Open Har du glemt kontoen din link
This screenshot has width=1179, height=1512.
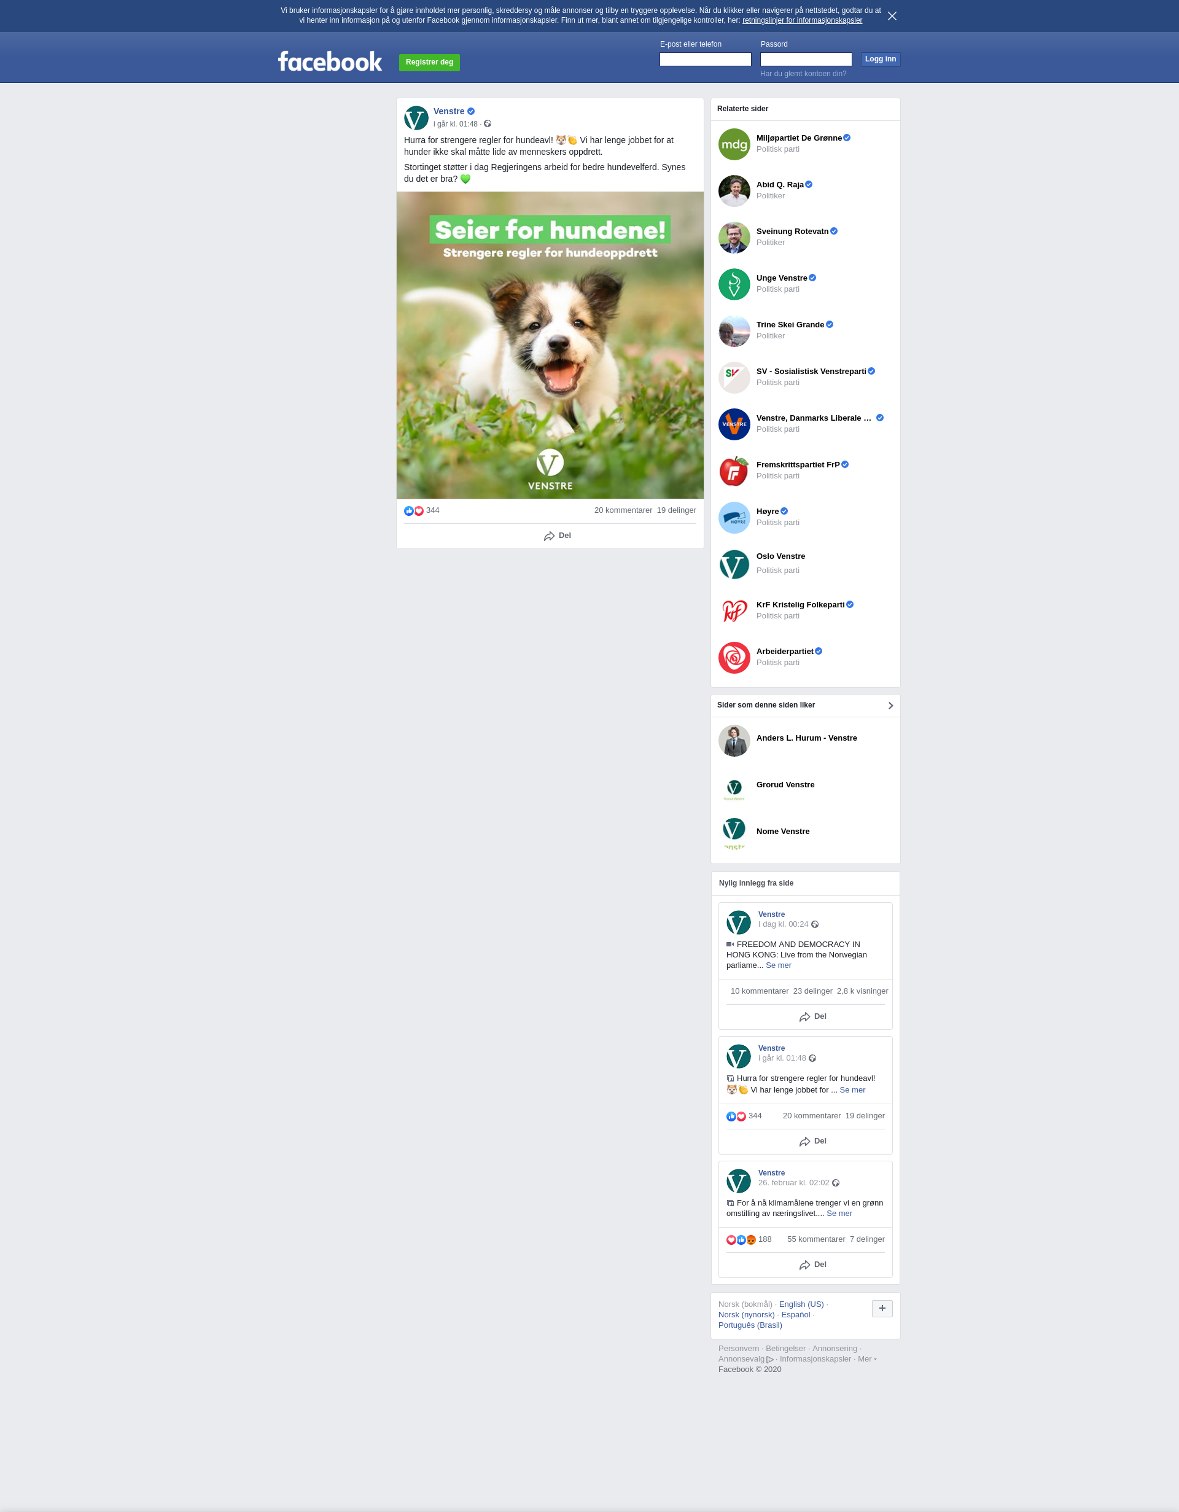tap(803, 73)
